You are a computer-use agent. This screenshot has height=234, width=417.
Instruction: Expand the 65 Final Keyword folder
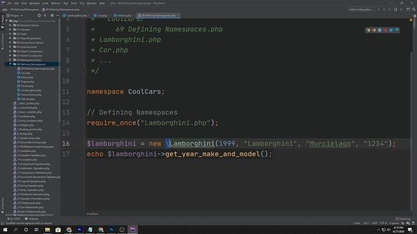(x=10, y=47)
